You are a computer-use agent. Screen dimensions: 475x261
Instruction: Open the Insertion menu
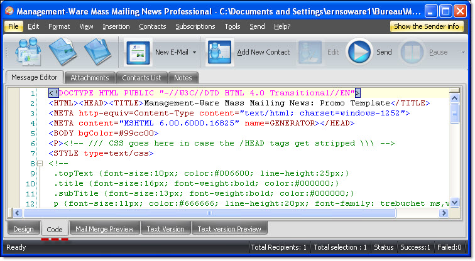116,26
